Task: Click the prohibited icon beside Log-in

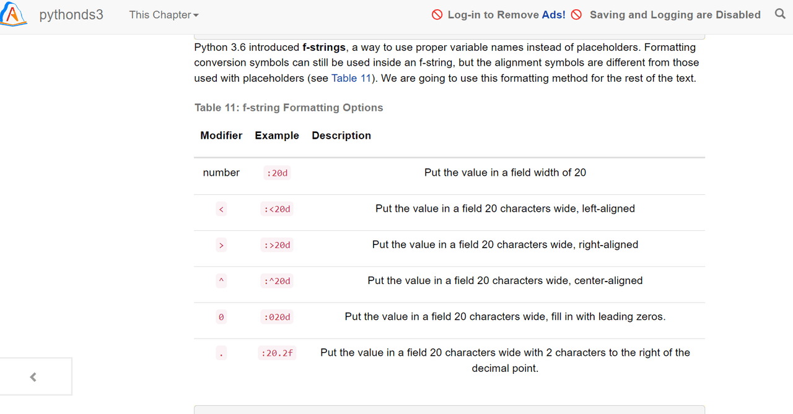Action: pyautogui.click(x=437, y=15)
